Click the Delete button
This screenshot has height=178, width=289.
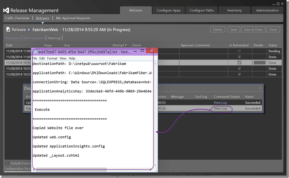217,29
